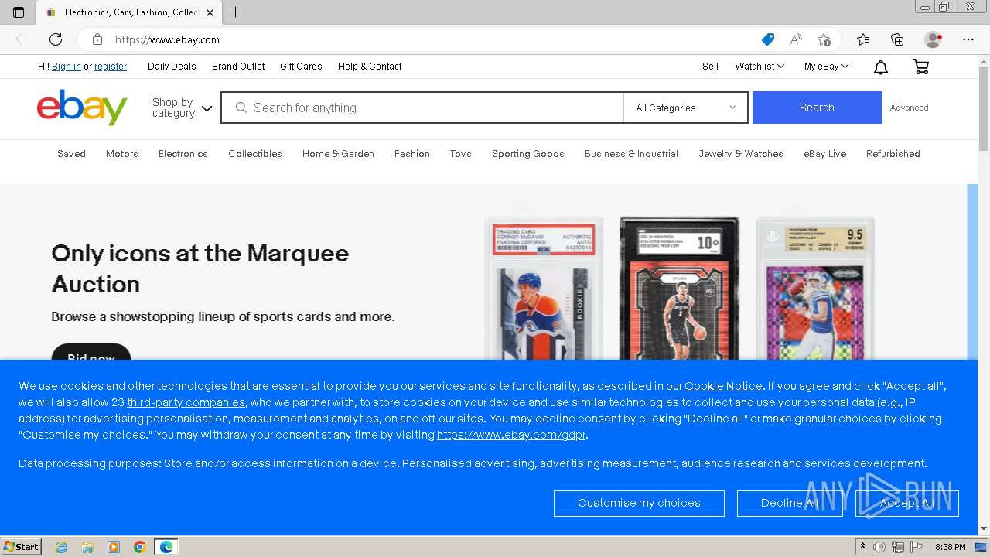Open the Favorites list icon

[x=863, y=39]
